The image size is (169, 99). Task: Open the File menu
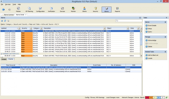(x=2, y=4)
